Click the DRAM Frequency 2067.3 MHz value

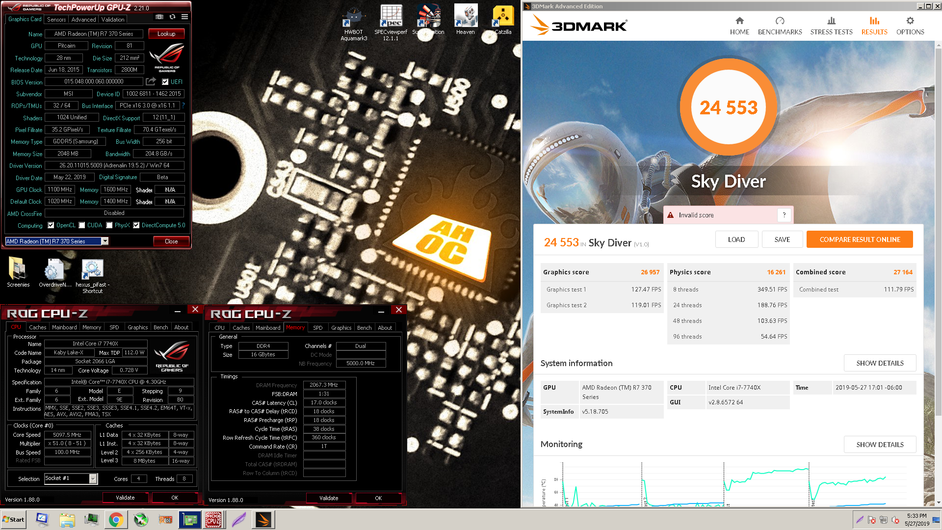coord(324,385)
